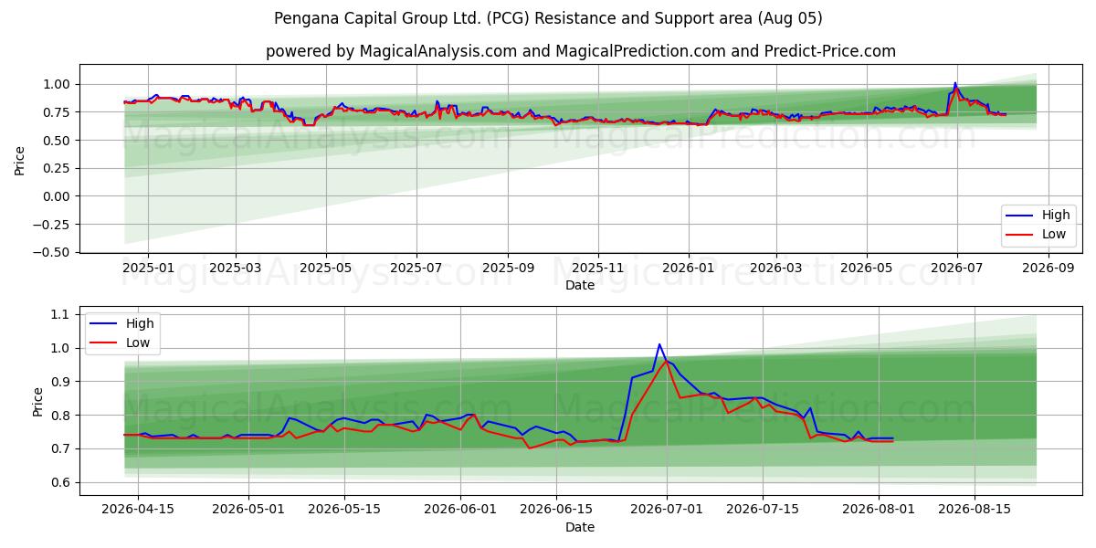
Task: Click the chart title mentioning Pengana Capital Group
Action: point(548,18)
